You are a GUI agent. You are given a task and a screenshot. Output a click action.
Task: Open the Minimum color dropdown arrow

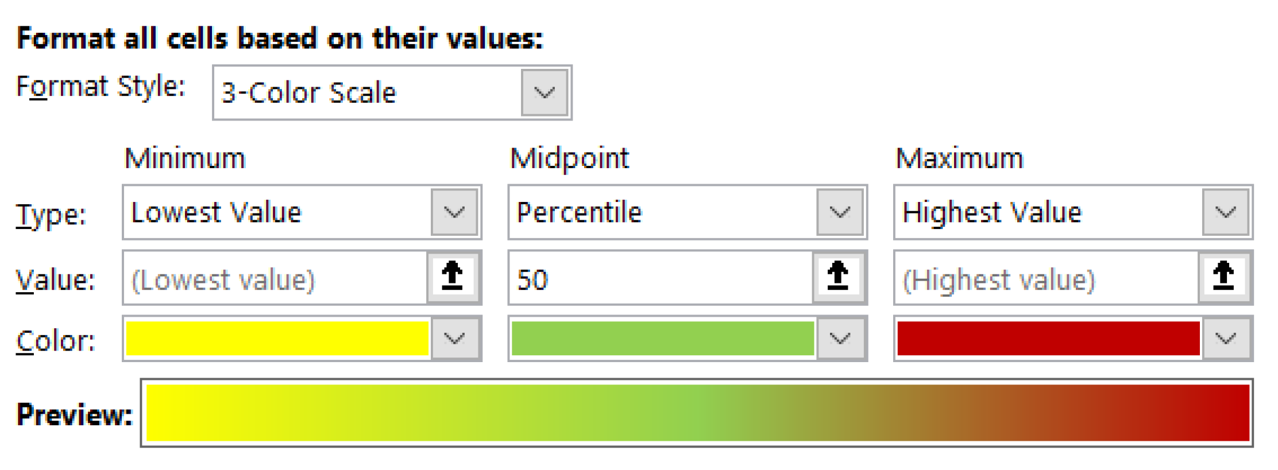[x=454, y=339]
